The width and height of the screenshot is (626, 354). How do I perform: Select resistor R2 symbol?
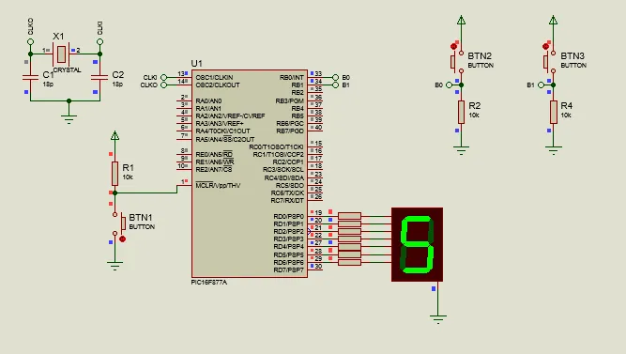point(461,112)
